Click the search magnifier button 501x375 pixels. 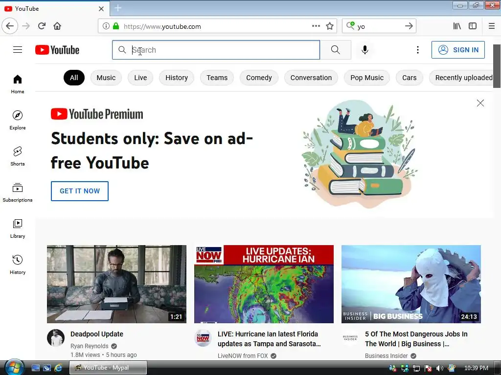click(336, 50)
